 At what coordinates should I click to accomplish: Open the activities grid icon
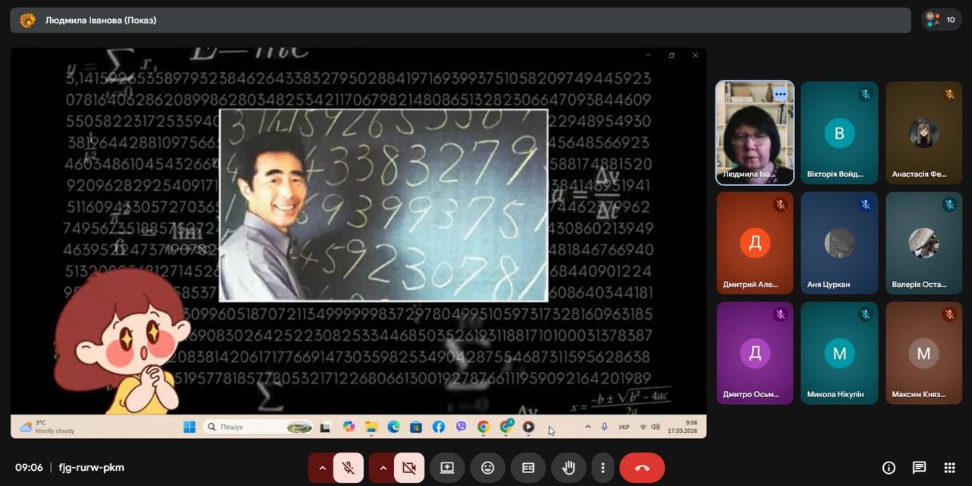[x=949, y=468]
